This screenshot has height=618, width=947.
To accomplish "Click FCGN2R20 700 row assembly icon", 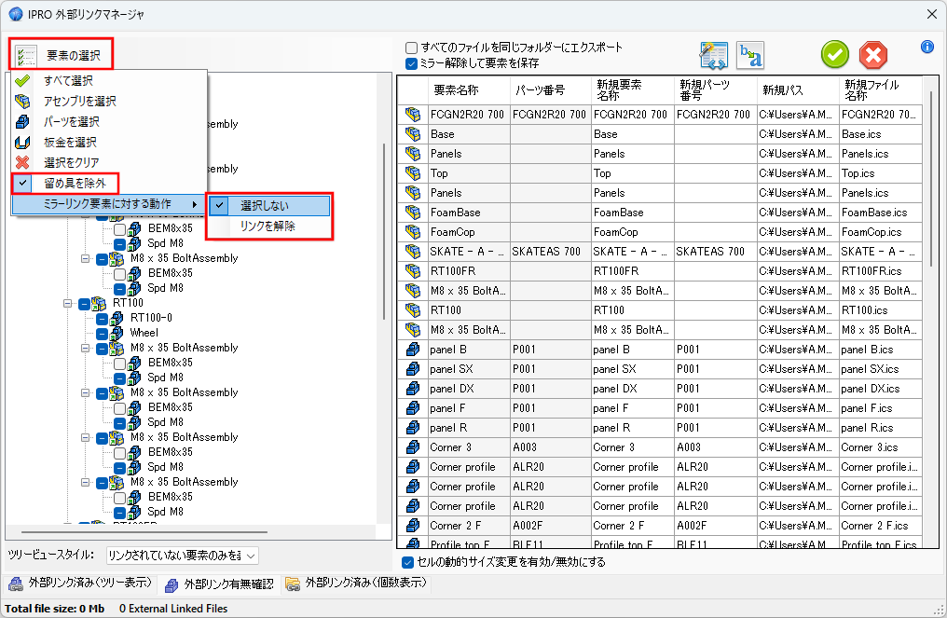I will point(413,114).
